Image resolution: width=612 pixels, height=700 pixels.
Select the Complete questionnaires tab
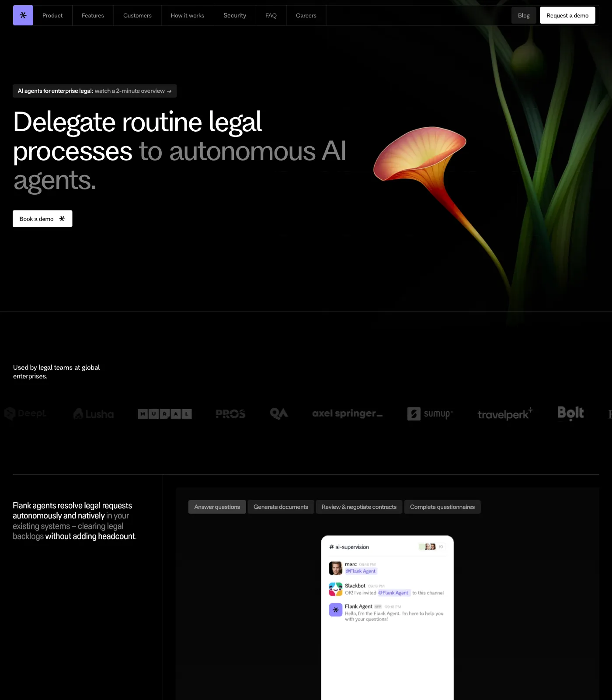pos(442,507)
